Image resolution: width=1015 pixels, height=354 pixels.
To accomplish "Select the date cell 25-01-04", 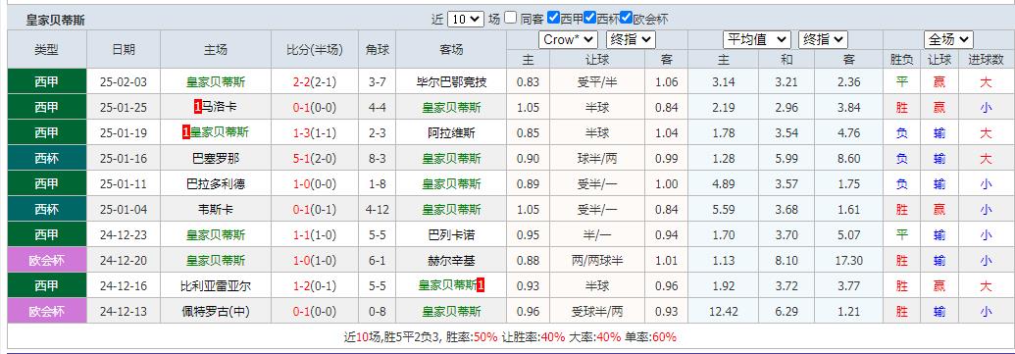I will tap(124, 209).
